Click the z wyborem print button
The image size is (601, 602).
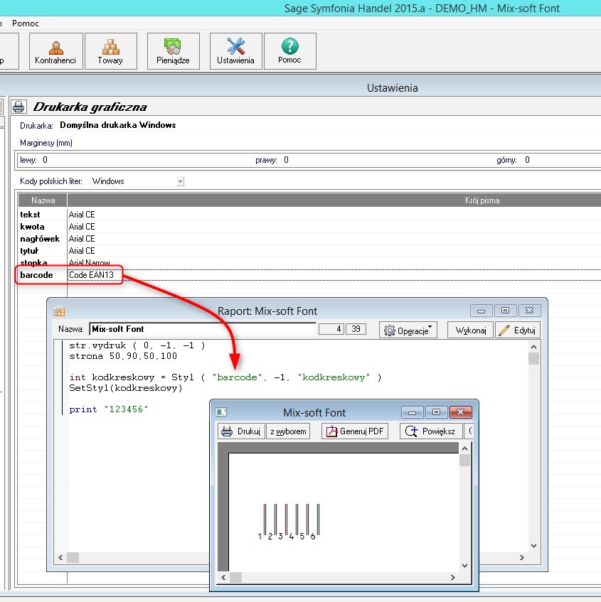pos(288,431)
